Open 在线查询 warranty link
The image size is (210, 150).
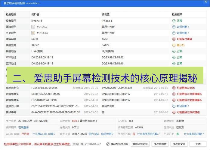coord(23,127)
